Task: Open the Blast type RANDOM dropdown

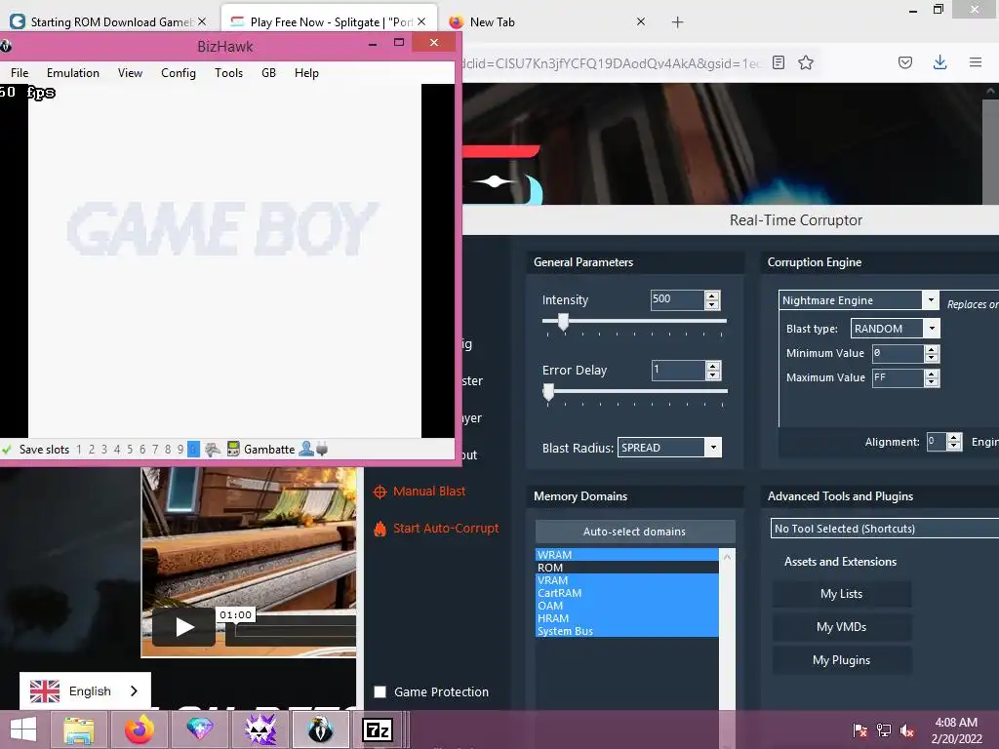Action: pyautogui.click(x=932, y=329)
